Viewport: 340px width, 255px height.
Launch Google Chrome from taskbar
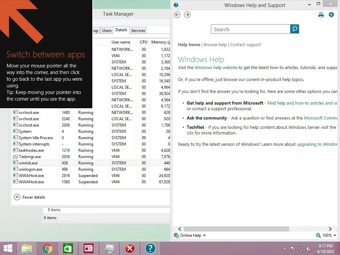(47, 248)
